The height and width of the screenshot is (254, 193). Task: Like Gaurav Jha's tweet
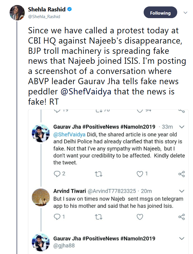click(140, 174)
